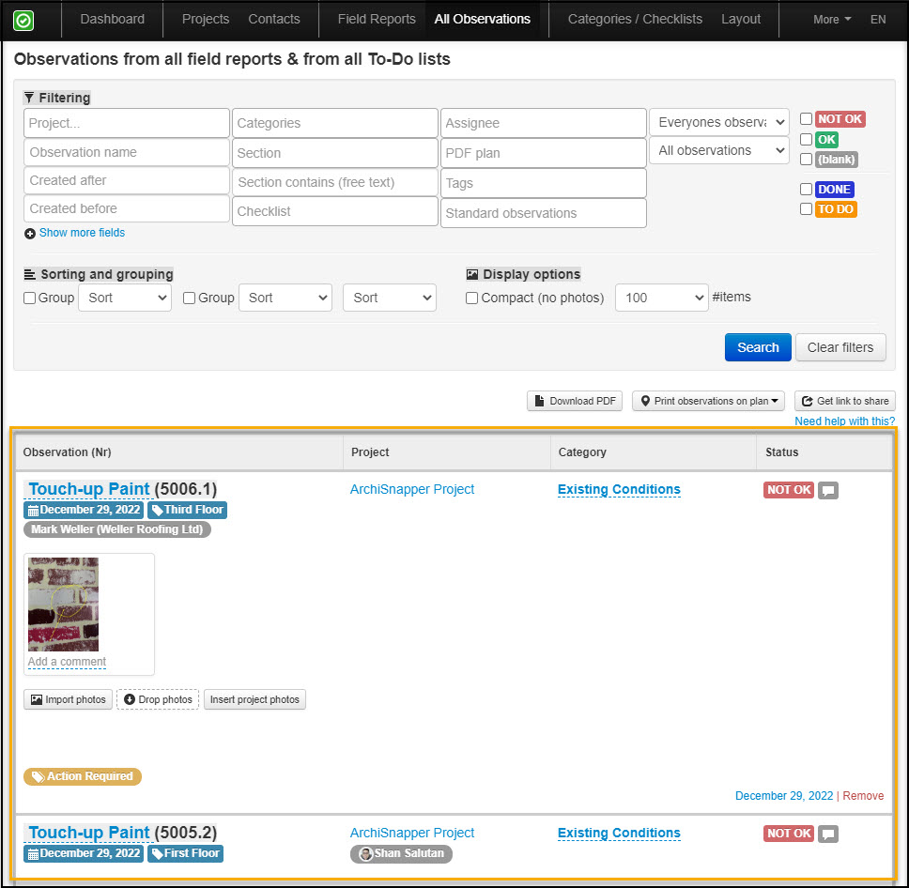The image size is (909, 888).
Task: Check the NOT OK filter checkbox
Action: coord(806,119)
